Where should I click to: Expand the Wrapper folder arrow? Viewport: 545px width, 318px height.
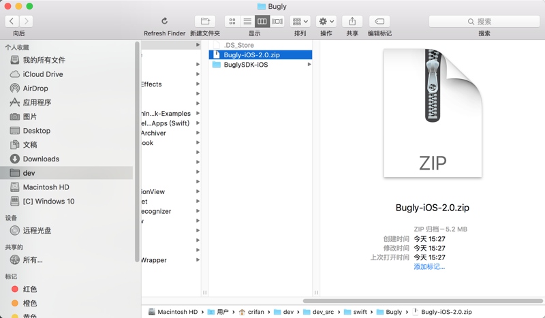[x=198, y=260]
